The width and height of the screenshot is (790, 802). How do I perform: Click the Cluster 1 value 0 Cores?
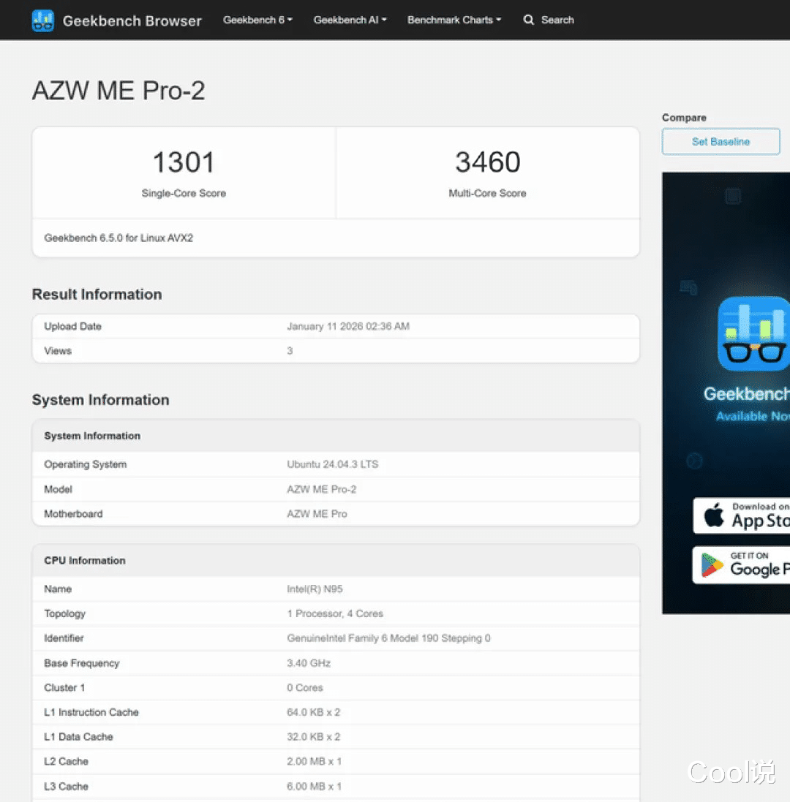305,687
